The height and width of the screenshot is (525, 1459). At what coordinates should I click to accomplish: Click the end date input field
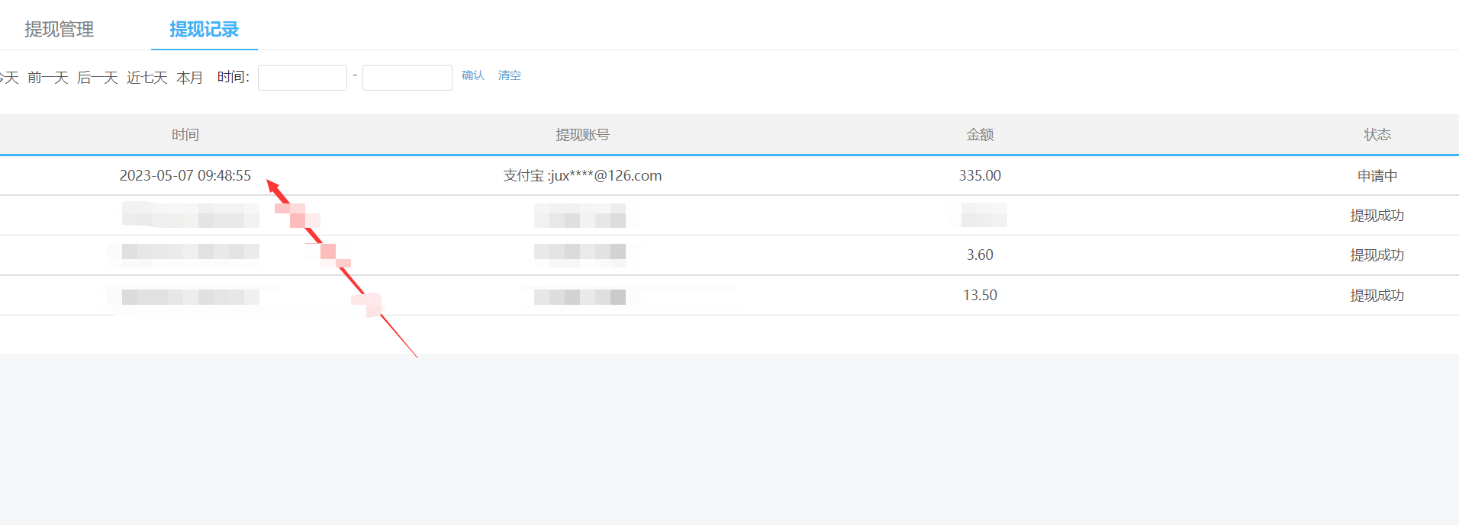coord(407,78)
